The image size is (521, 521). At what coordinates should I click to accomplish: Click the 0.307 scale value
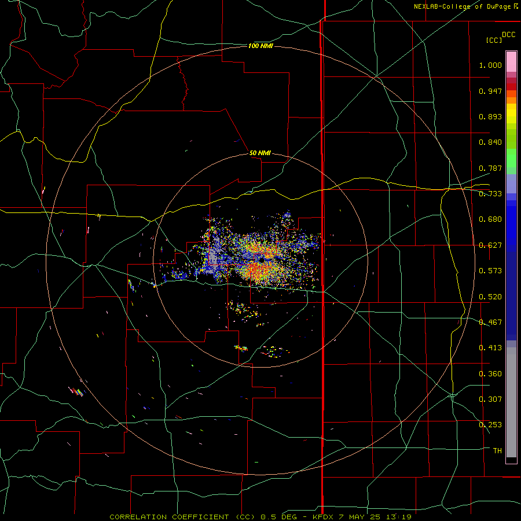[490, 399]
